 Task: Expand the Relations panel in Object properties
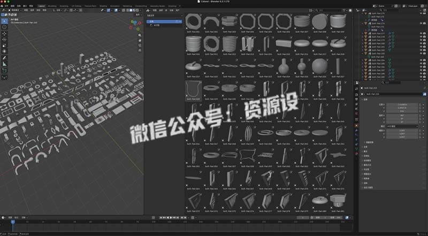[365, 147]
